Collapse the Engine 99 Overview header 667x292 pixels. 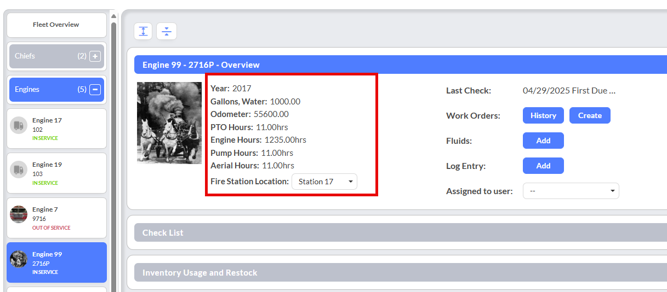tap(400, 65)
